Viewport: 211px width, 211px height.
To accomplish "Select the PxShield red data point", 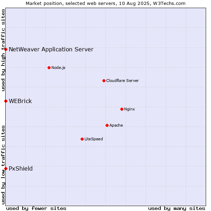I will 6,168.
